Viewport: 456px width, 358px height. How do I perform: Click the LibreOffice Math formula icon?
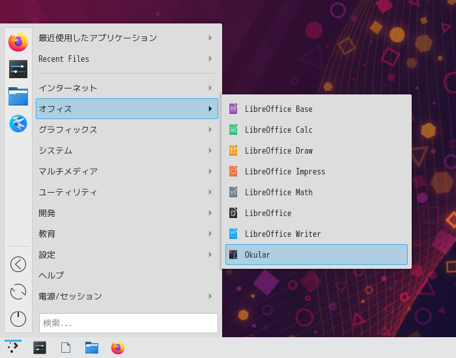click(233, 192)
